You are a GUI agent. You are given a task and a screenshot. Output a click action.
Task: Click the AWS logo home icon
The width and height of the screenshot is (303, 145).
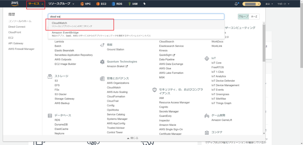click(x=15, y=4)
